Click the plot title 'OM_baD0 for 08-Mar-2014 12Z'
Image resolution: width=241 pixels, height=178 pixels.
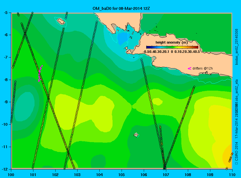(x=121, y=8)
